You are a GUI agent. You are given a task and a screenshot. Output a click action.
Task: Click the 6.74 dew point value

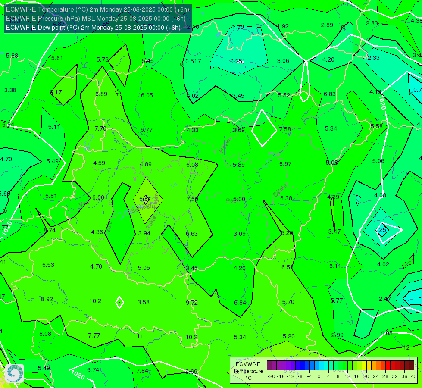(93, 370)
